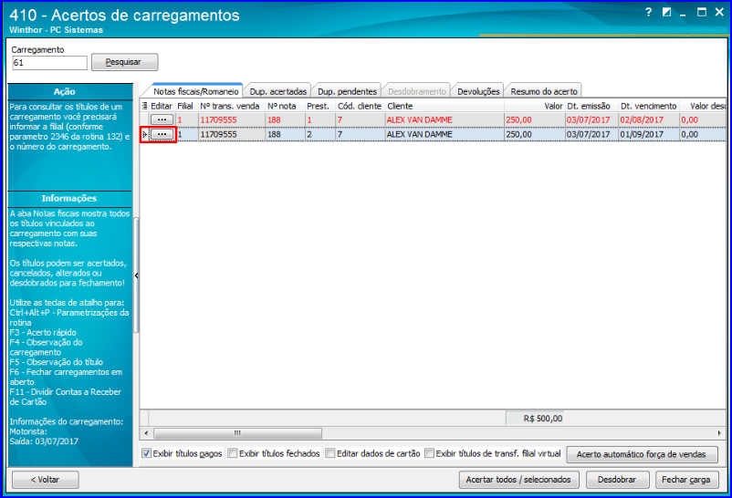Click the Dt. vencimento column header

648,106
